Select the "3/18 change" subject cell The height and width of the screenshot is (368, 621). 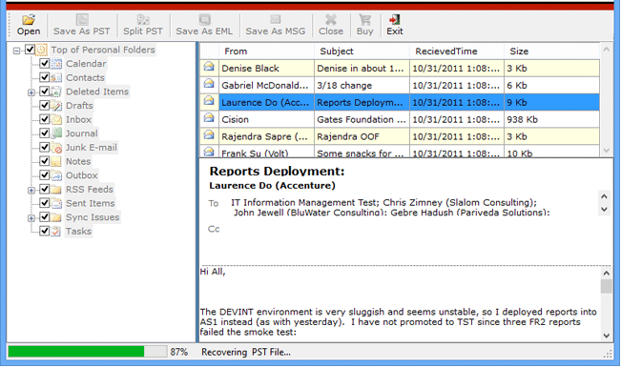[362, 86]
